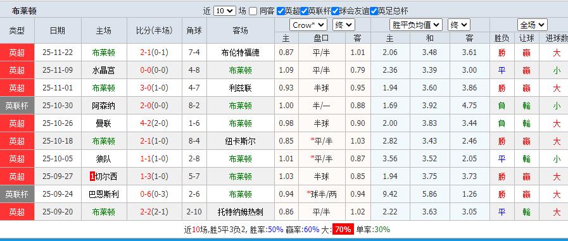Open the 胜平负均值 dropdown
The image size is (568, 241).
(416, 25)
